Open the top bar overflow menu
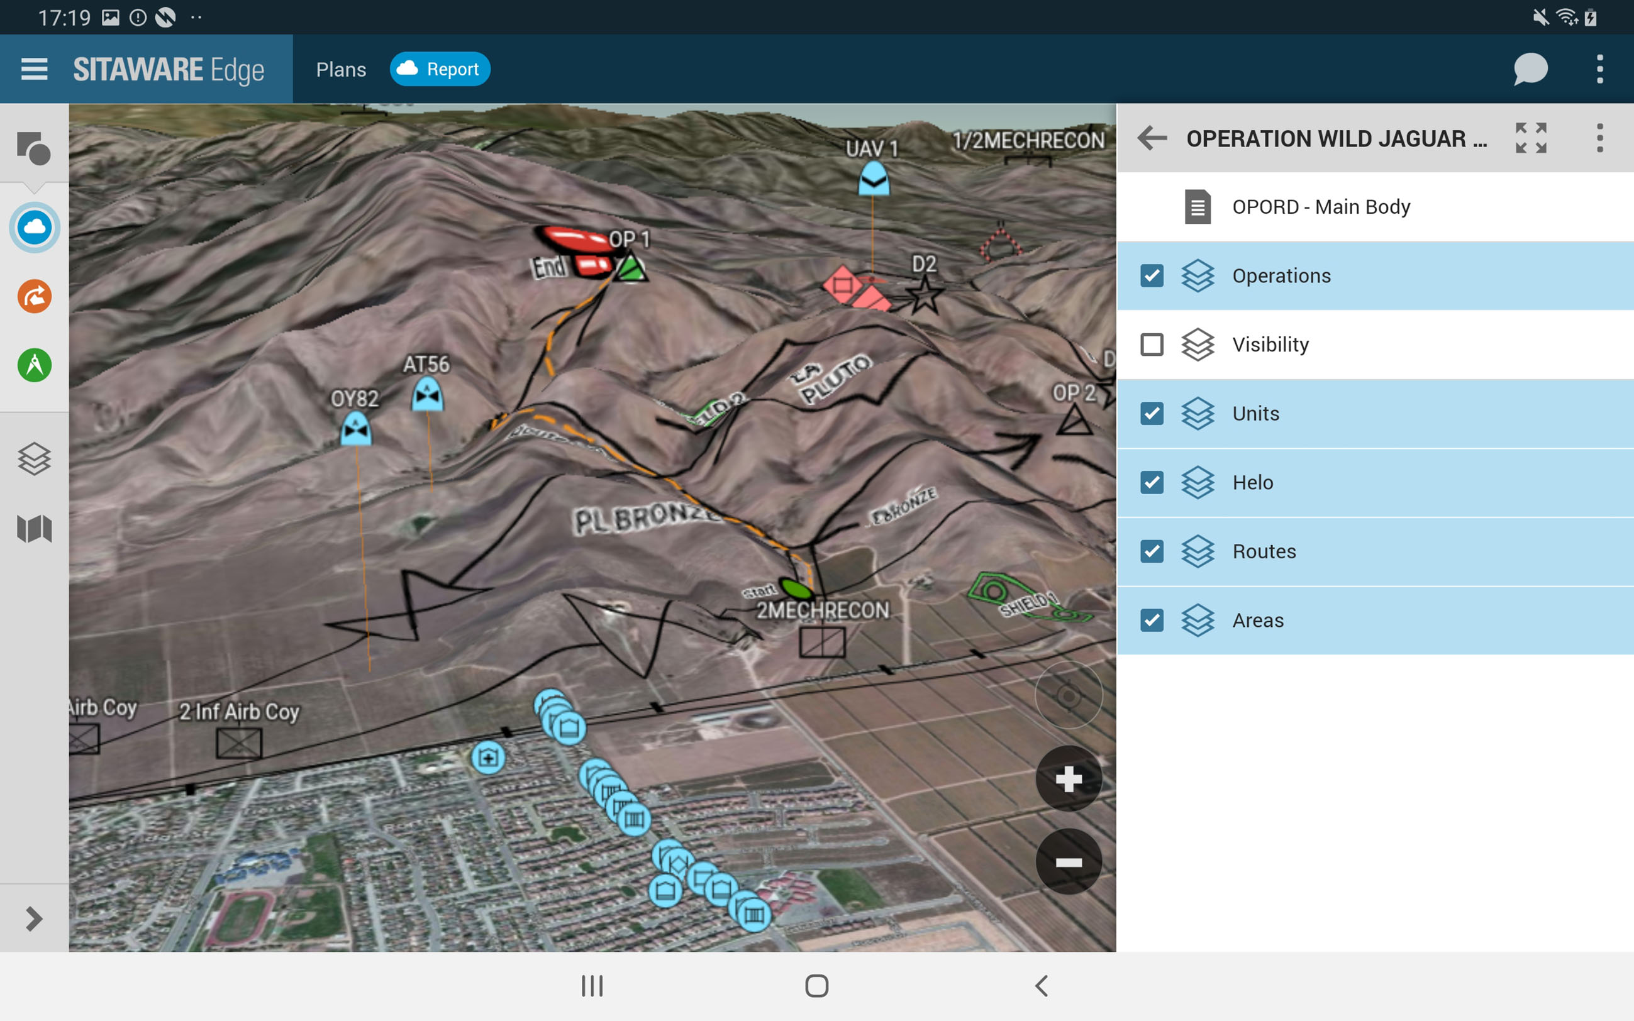Screen dimensions: 1634x1021 (1599, 69)
